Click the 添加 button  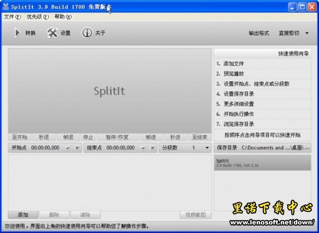(23, 215)
